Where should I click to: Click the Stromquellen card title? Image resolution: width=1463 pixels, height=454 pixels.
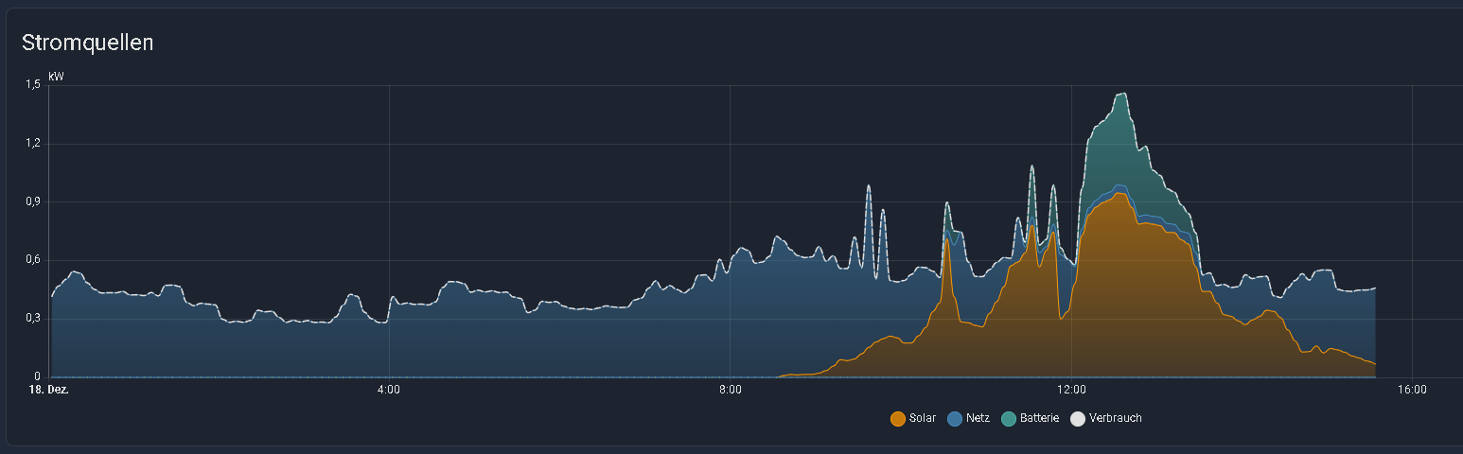(x=87, y=43)
